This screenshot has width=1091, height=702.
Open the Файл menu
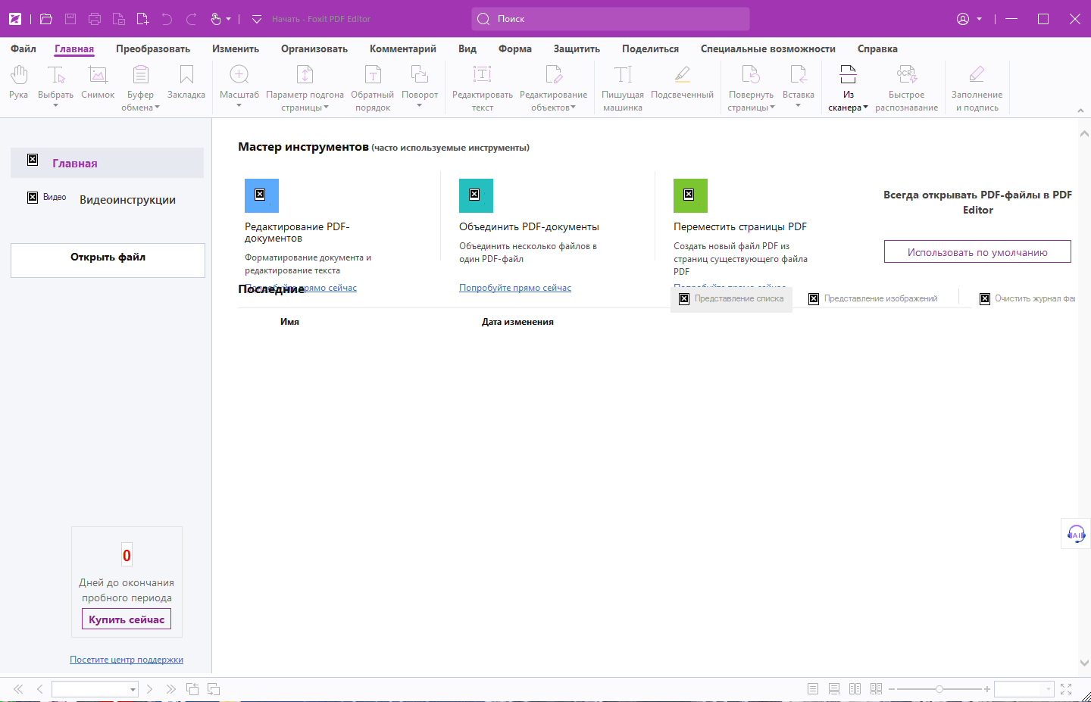pyautogui.click(x=23, y=48)
